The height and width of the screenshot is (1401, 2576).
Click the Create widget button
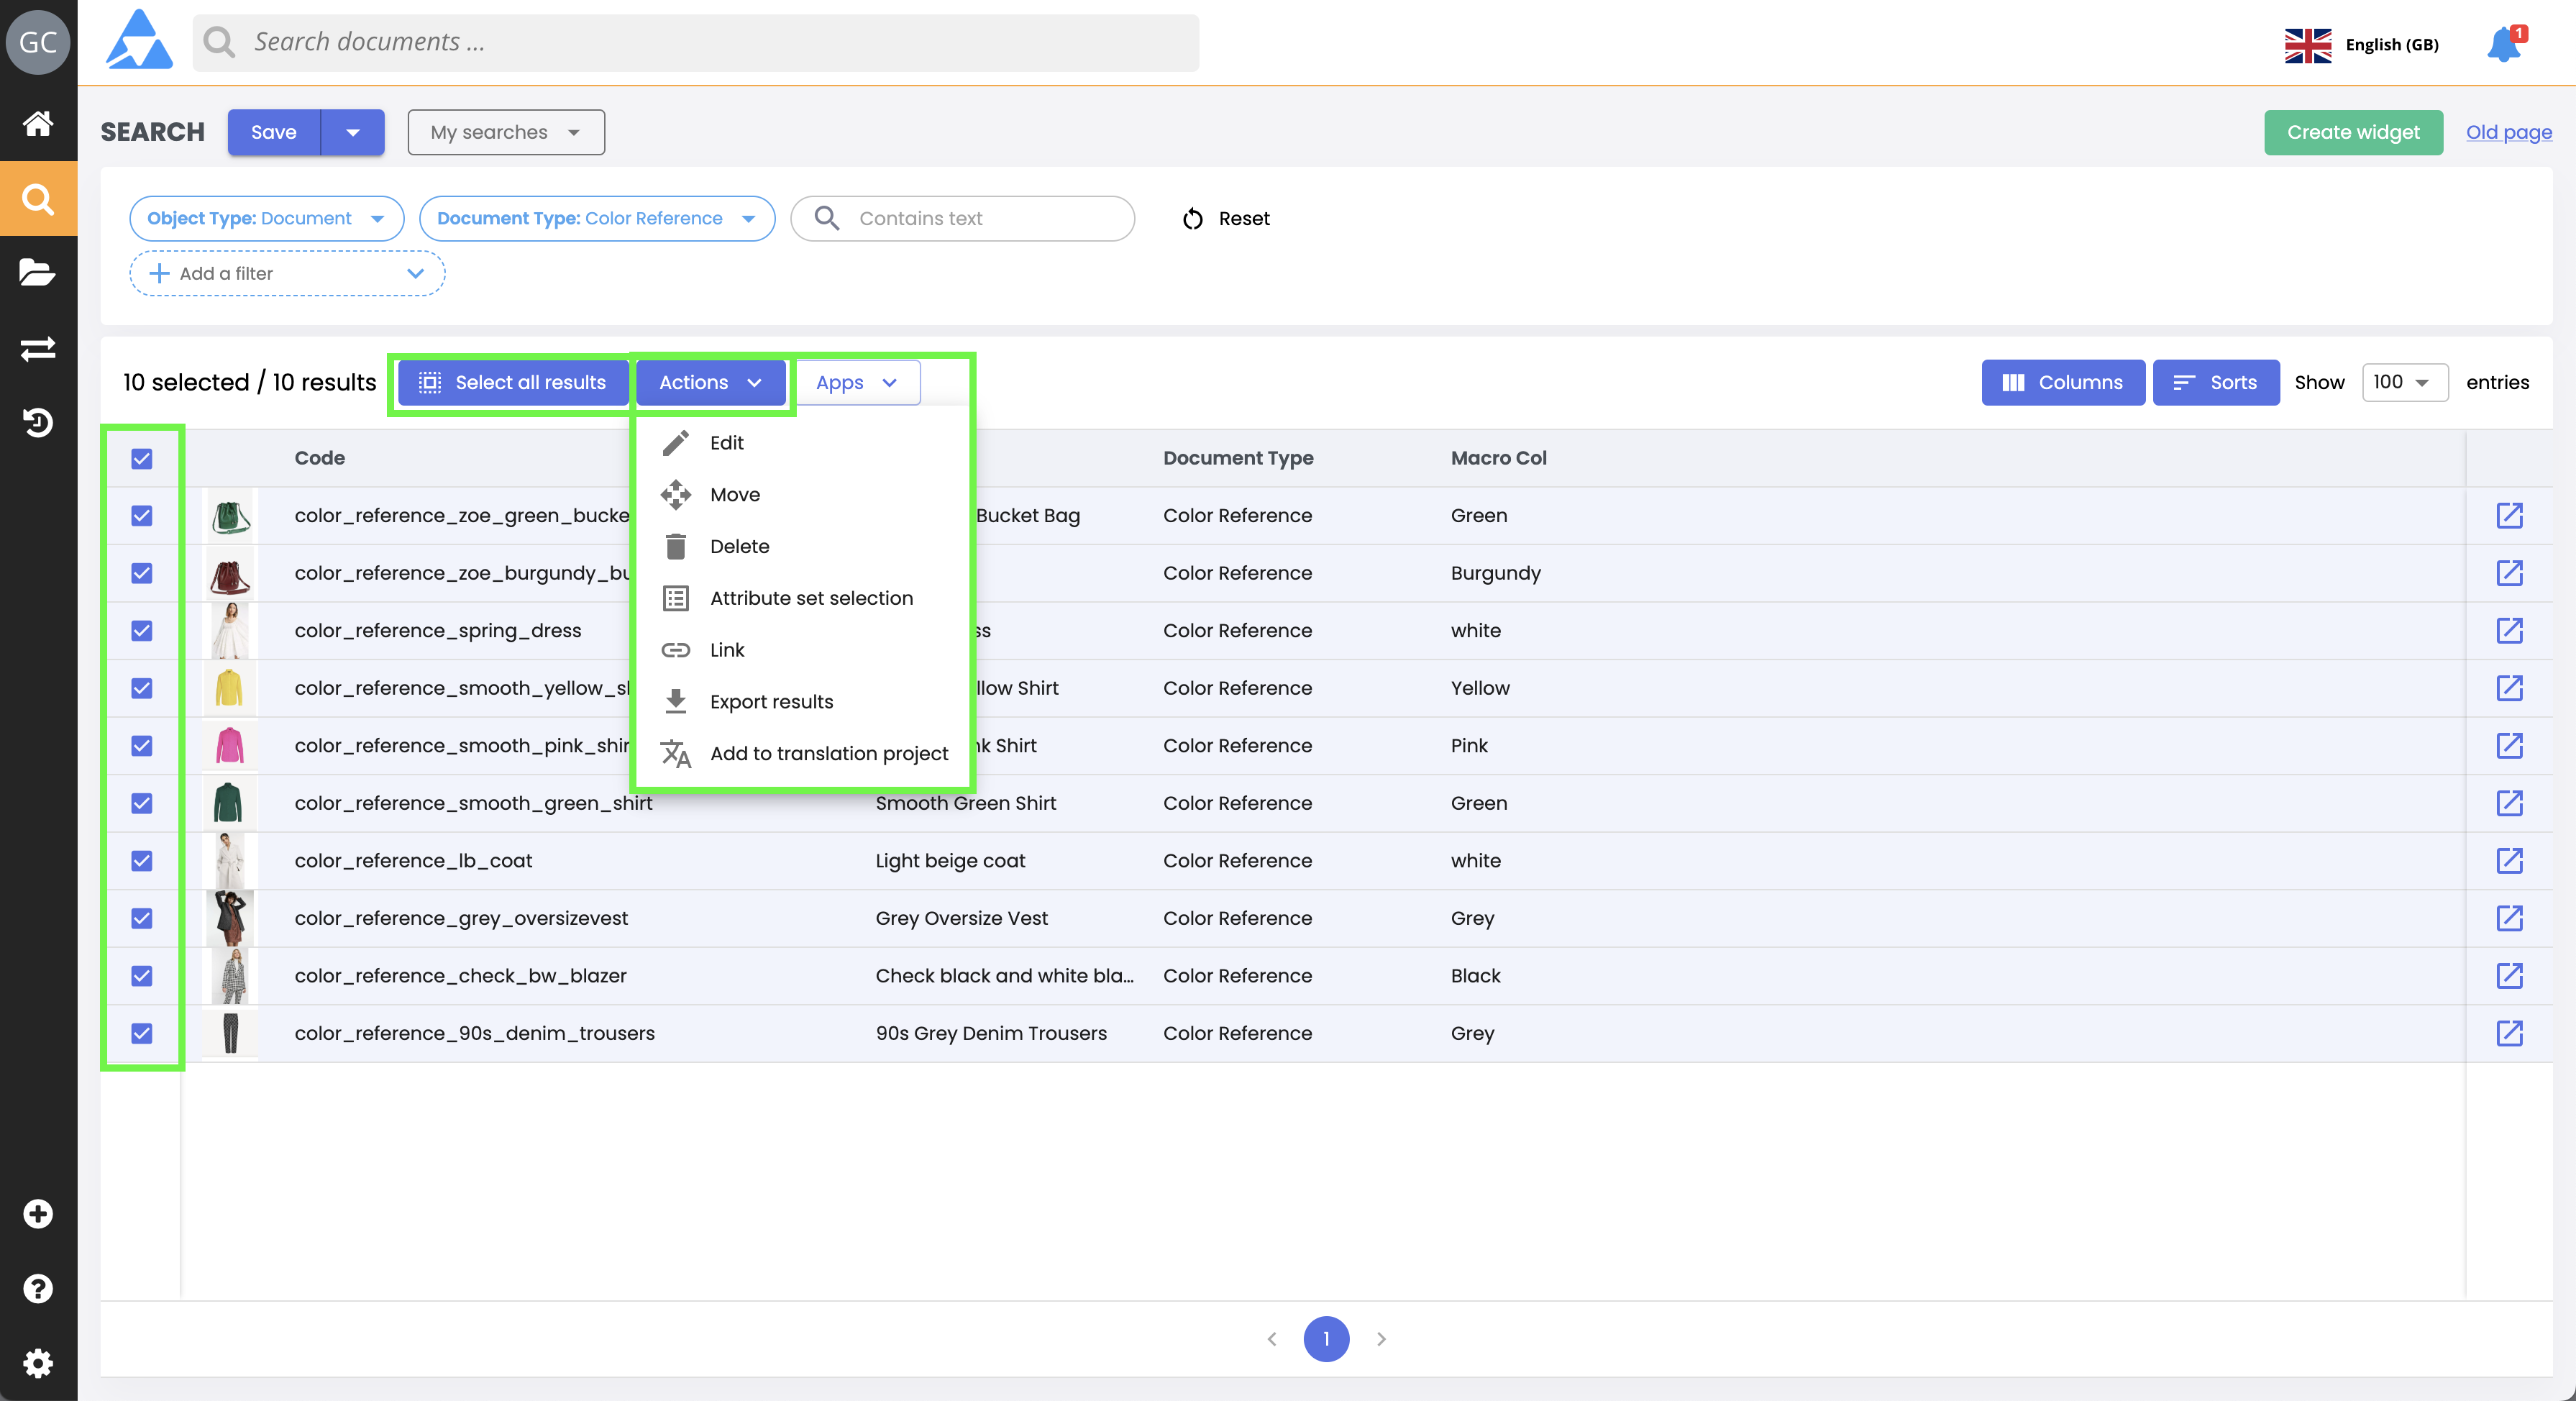coord(2352,132)
